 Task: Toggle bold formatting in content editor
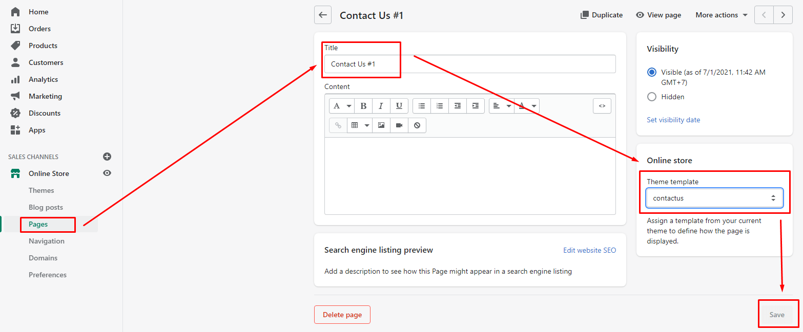(x=363, y=106)
